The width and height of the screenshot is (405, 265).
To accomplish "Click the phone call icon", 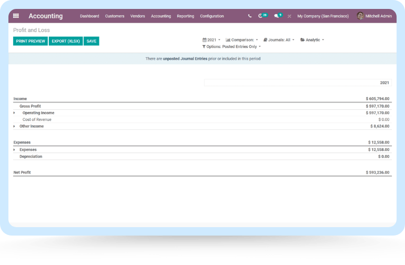I will pos(250,16).
